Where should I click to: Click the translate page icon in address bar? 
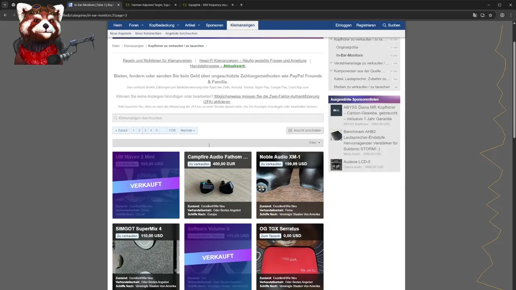pos(475,15)
